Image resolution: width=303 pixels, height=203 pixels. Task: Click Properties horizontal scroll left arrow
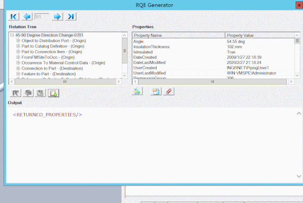point(135,81)
